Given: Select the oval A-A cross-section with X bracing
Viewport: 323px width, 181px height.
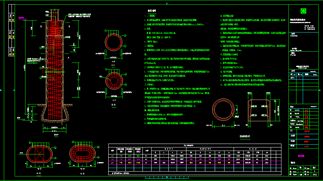Looking at the screenshot, I should coord(39,154).
